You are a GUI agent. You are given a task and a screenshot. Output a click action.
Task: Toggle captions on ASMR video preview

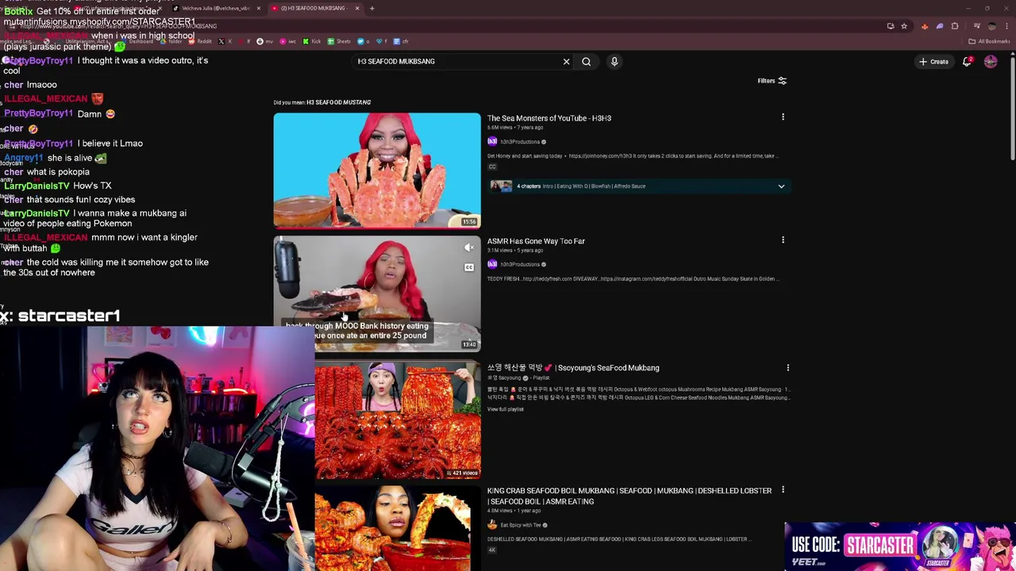point(469,267)
